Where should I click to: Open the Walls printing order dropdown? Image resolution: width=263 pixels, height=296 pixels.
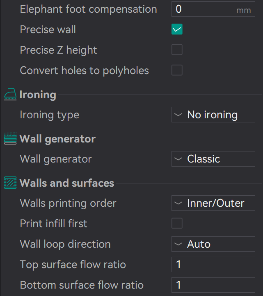[x=213, y=203]
